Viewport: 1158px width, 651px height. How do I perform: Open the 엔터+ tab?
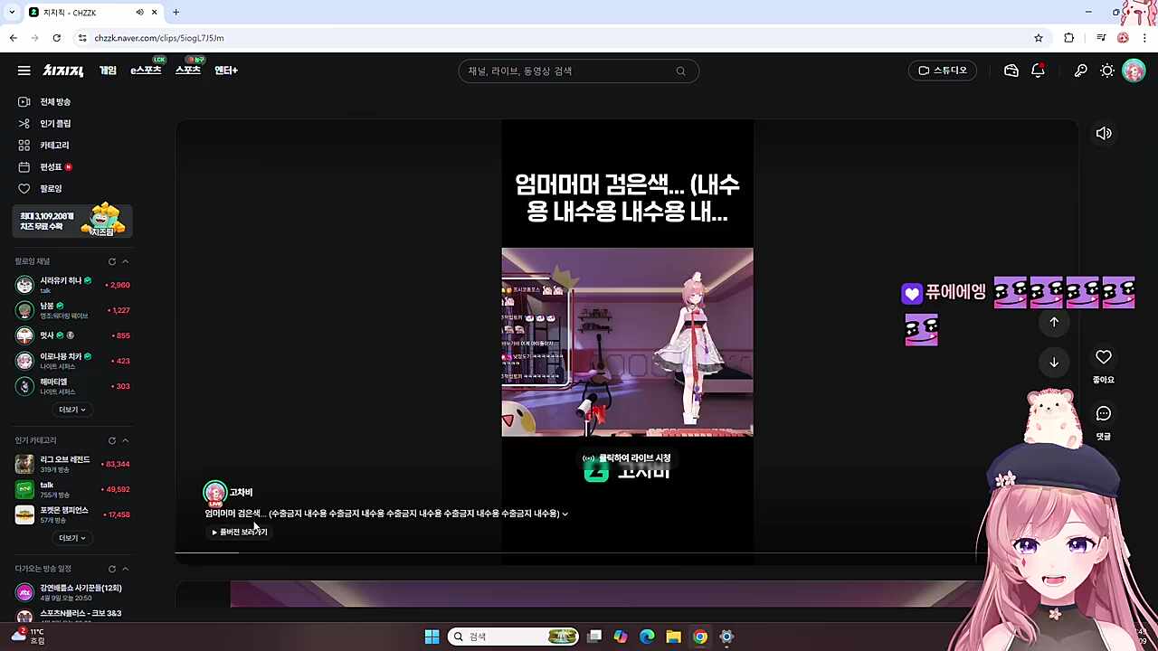pos(226,71)
